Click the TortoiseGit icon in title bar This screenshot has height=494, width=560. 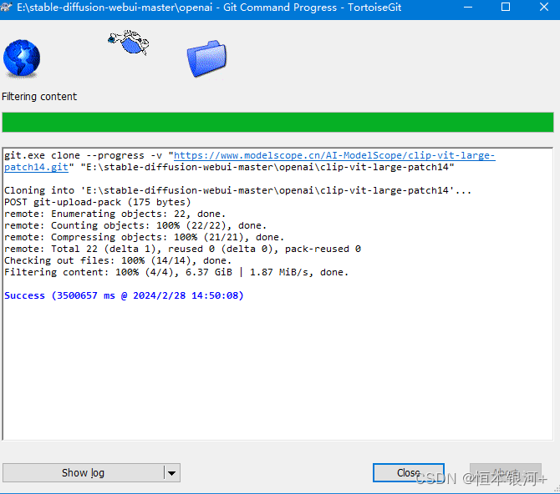(8, 7)
